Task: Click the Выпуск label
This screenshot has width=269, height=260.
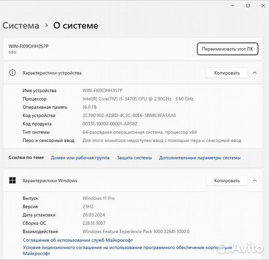Action: [30, 198]
